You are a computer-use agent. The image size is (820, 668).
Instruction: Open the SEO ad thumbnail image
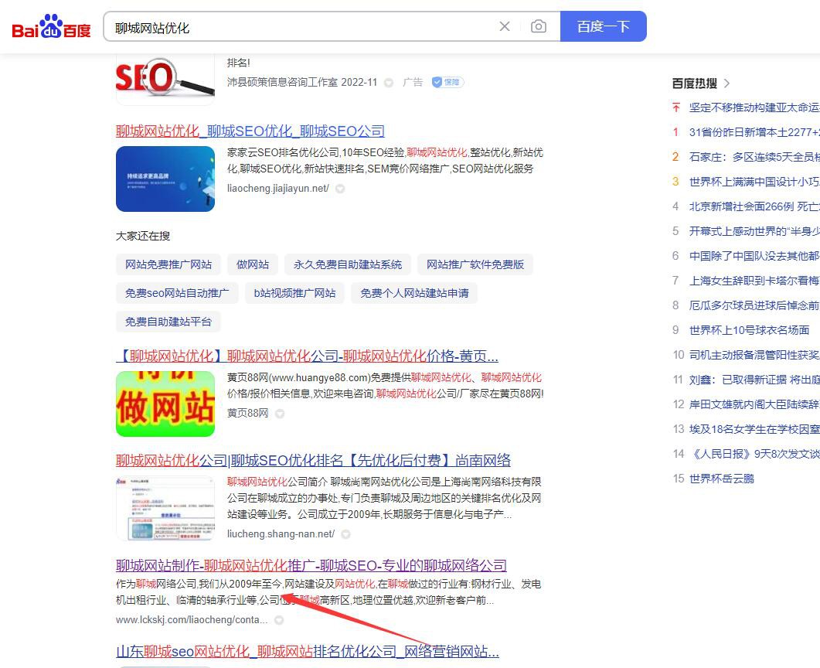click(x=165, y=78)
